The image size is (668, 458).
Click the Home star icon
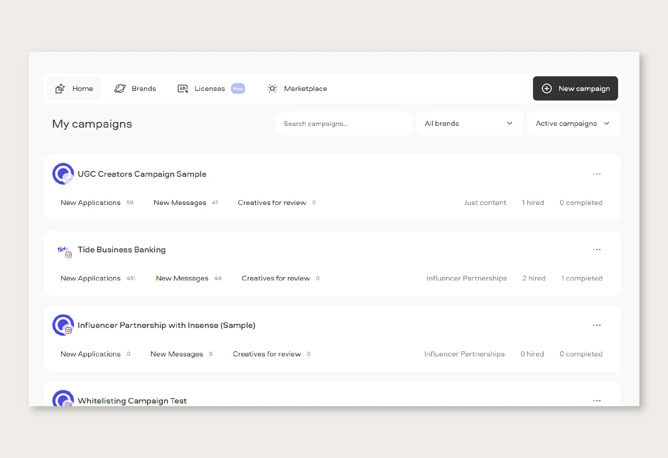(60, 88)
